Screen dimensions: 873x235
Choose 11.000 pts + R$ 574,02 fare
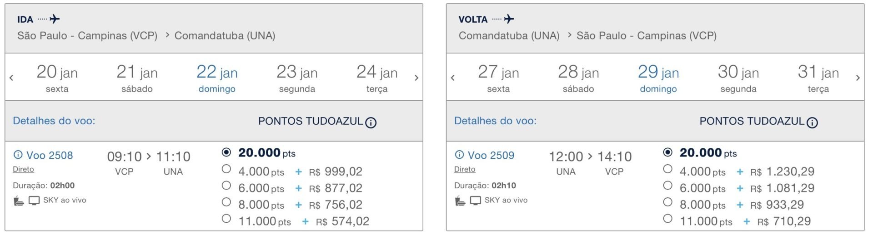tap(226, 218)
